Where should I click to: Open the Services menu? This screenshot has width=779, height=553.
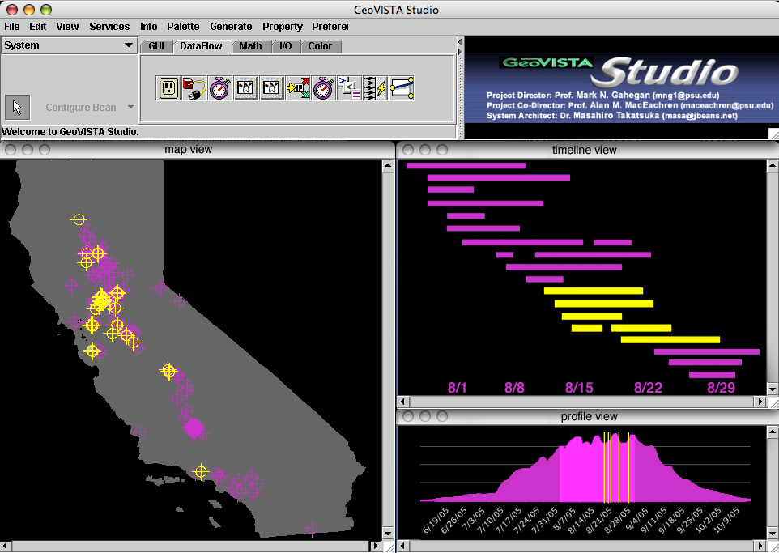pos(109,27)
